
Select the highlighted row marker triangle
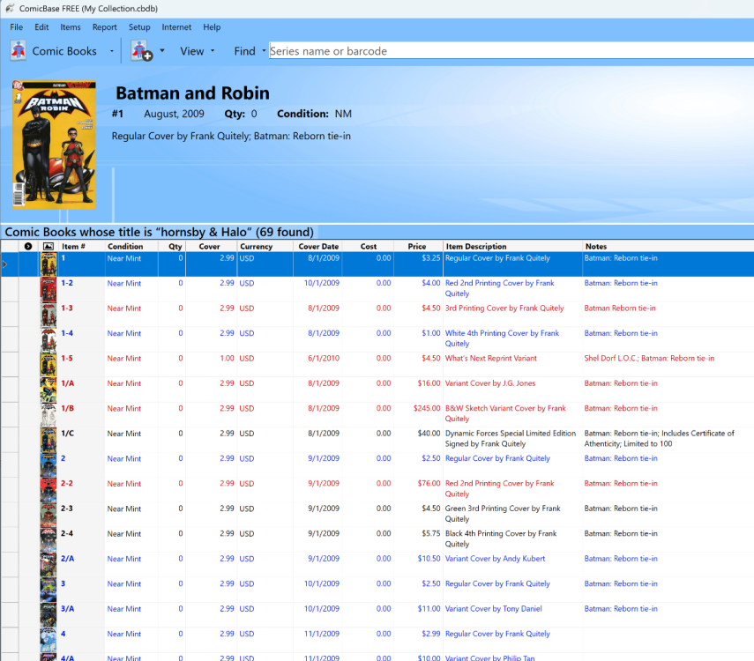click(x=4, y=263)
